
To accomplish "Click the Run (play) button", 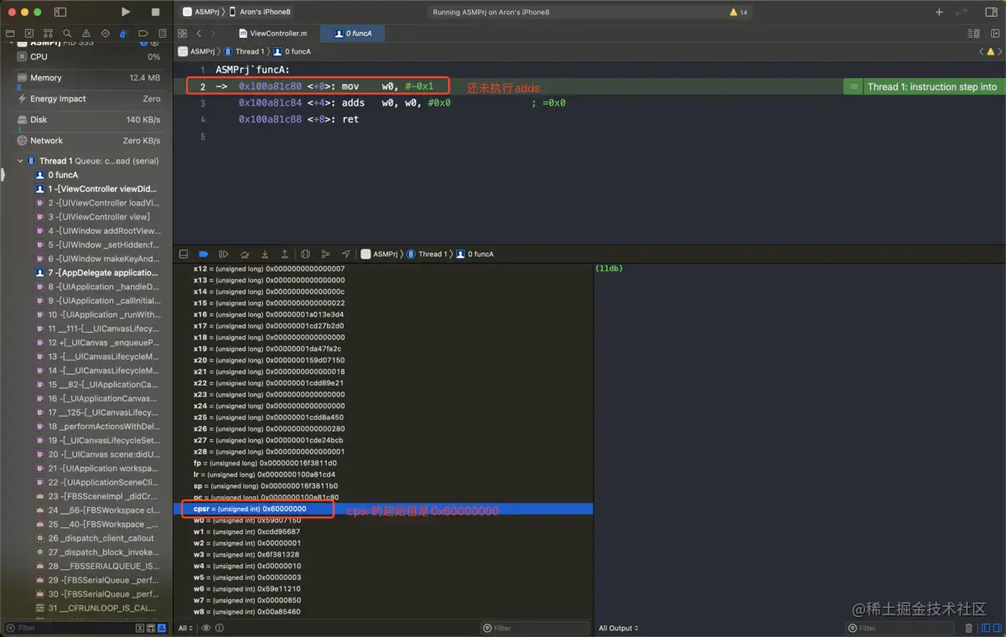I will click(126, 12).
